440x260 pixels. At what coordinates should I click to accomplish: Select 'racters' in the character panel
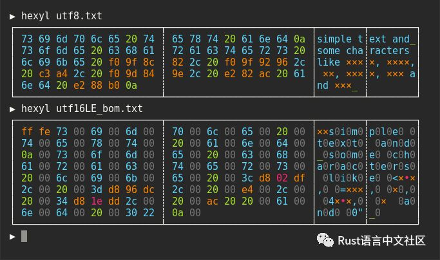389,50
